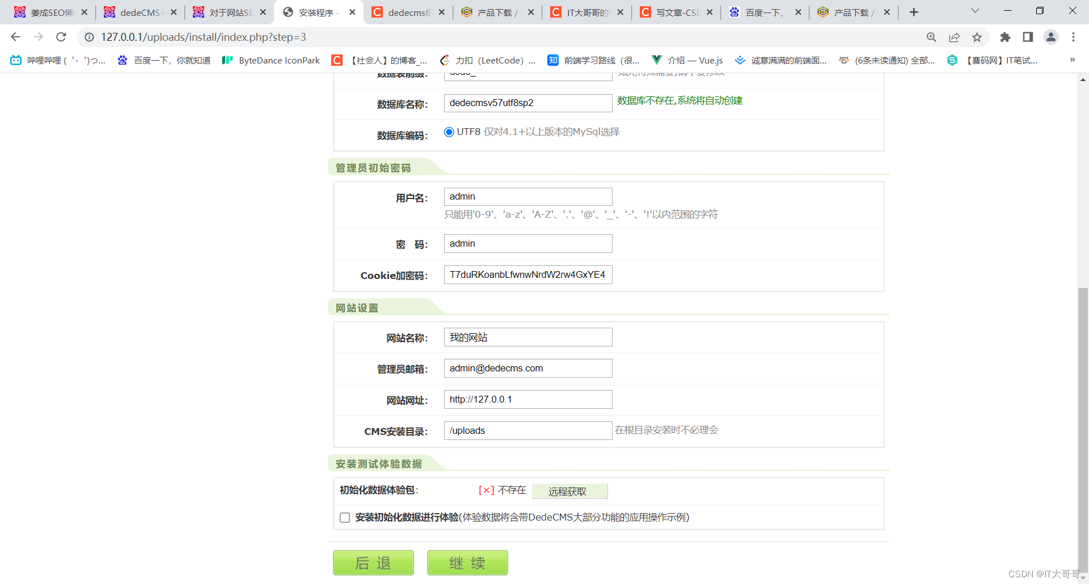
Task: Share this page icon
Action: click(x=954, y=37)
